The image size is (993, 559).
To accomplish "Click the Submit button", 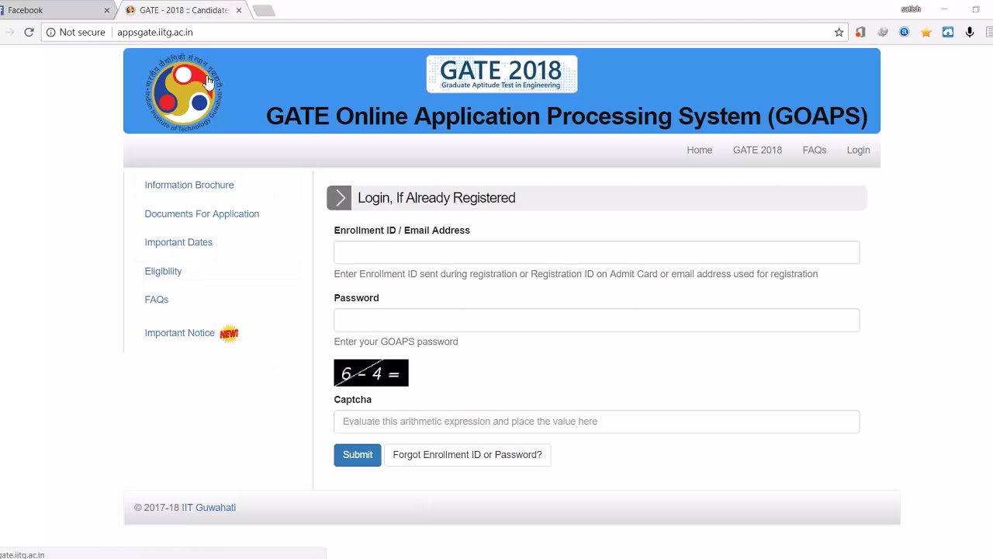I will 358,455.
